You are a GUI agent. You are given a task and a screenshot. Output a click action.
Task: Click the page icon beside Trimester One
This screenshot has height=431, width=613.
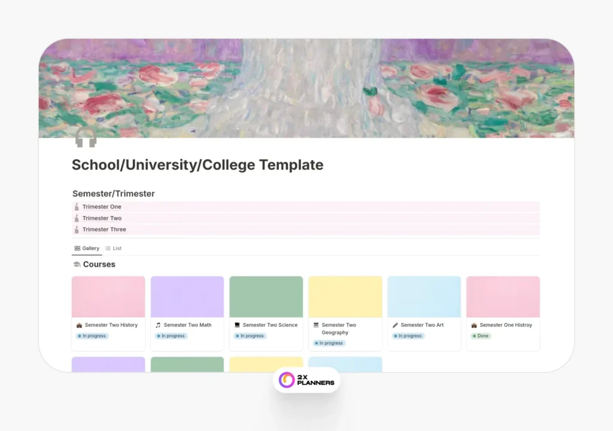(76, 207)
